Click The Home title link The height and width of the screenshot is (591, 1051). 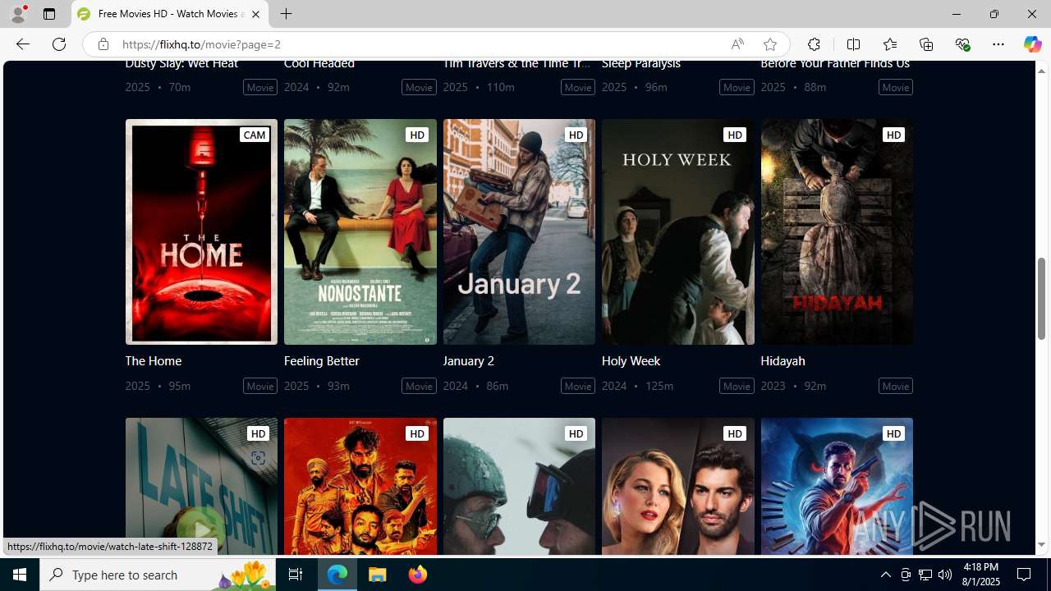[x=153, y=360]
